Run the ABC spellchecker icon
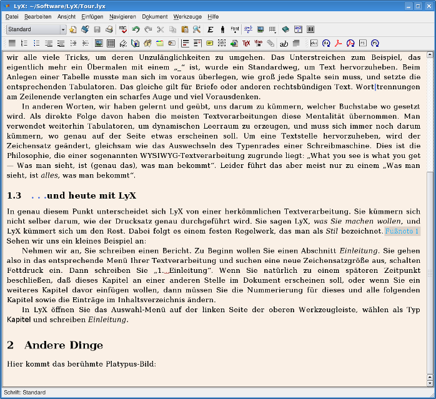Viewport: 436px width, 399px height. pyautogui.click(x=122, y=29)
